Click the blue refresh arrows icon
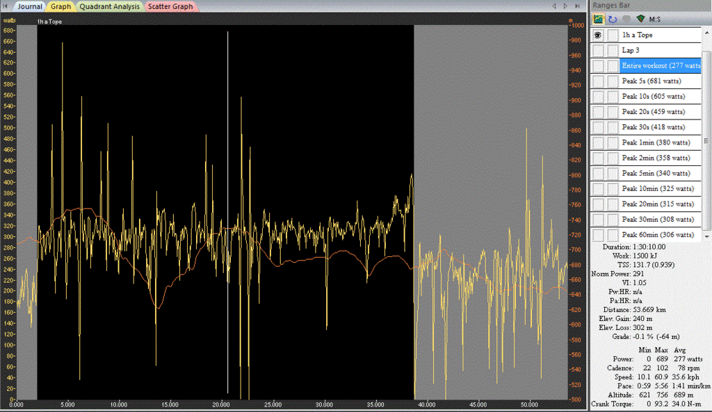 click(x=612, y=18)
